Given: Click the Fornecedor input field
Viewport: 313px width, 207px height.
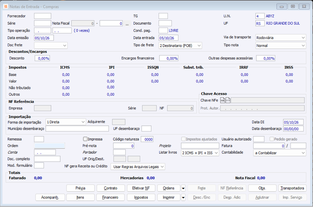Looking at the screenshot, I should point(43,16).
